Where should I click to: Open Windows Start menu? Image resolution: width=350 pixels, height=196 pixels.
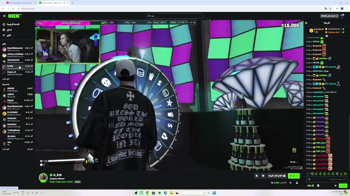[x=214, y=193]
